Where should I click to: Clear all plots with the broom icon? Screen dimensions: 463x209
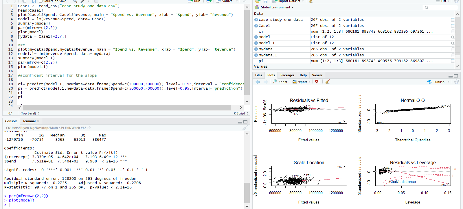328,82
